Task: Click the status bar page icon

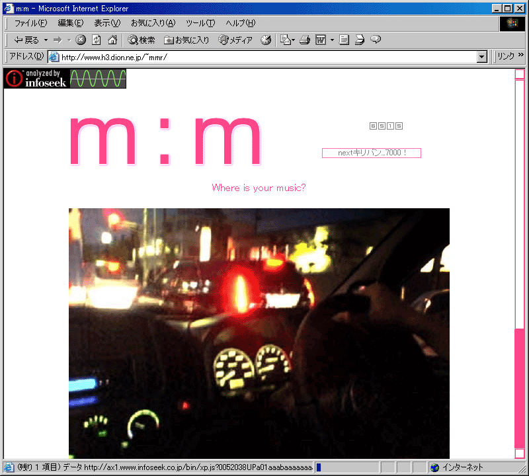Action: tap(9, 467)
